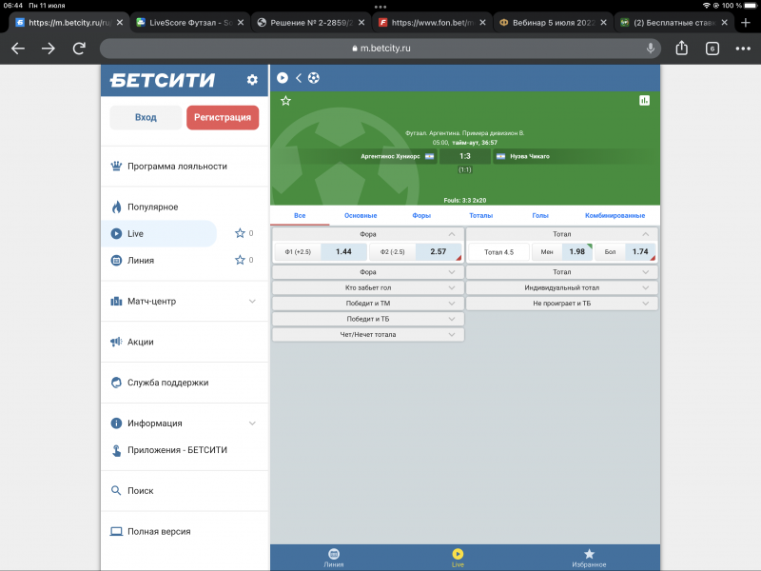Expand Матч-центр sidebar section
The width and height of the screenshot is (761, 571).
252,302
